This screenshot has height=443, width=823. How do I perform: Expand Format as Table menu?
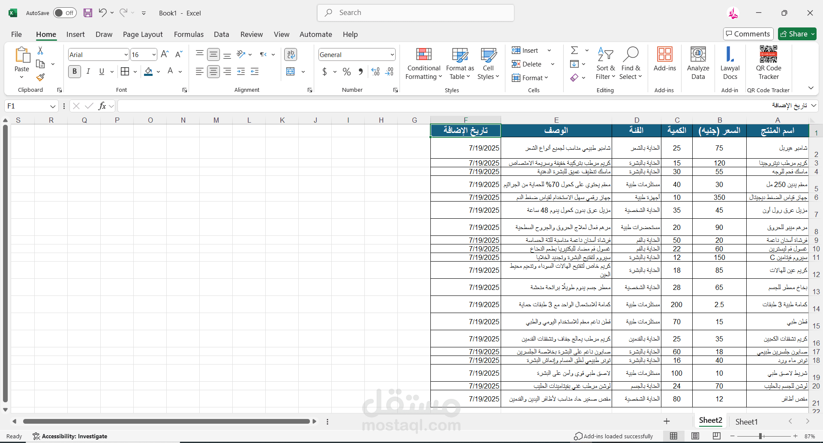point(460,63)
